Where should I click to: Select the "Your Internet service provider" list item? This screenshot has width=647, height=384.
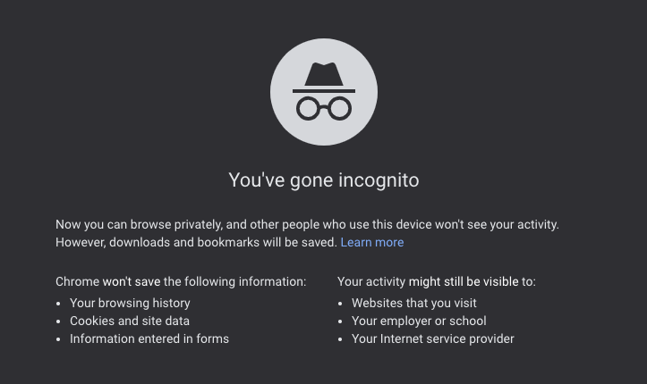433,338
